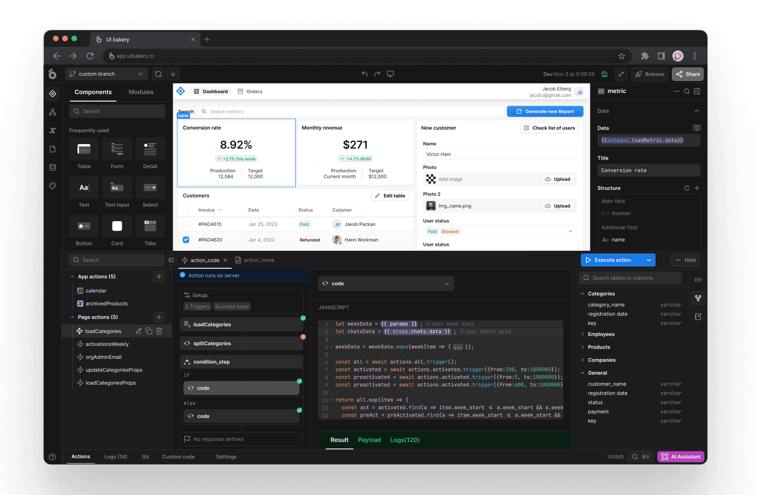
Task: Open the AI Assistant
Action: point(681,457)
